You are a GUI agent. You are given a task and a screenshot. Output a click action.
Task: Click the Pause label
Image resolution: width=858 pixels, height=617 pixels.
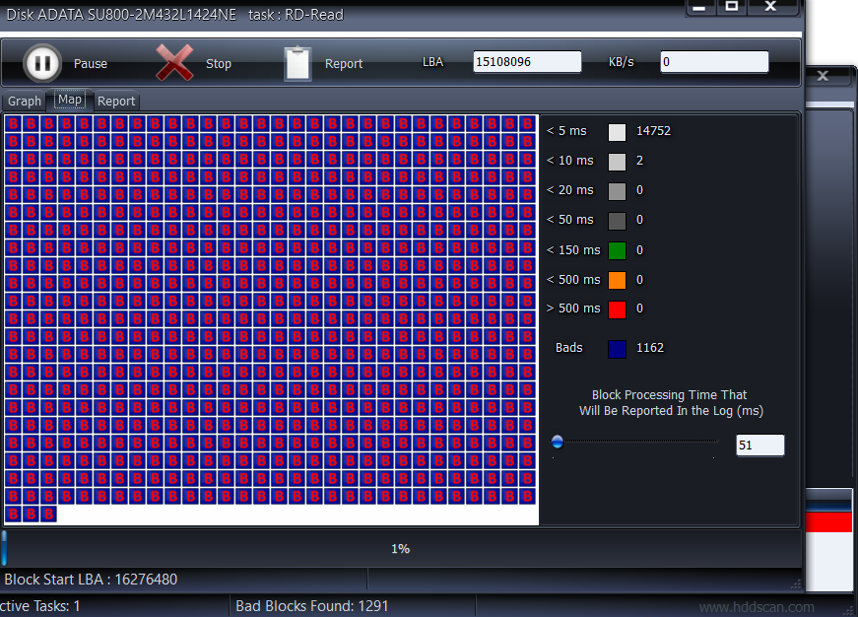[x=91, y=63]
